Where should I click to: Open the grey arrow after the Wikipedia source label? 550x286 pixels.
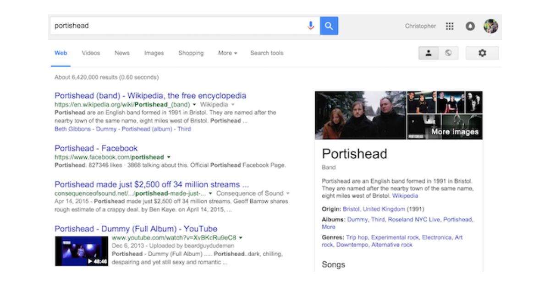[x=233, y=105]
